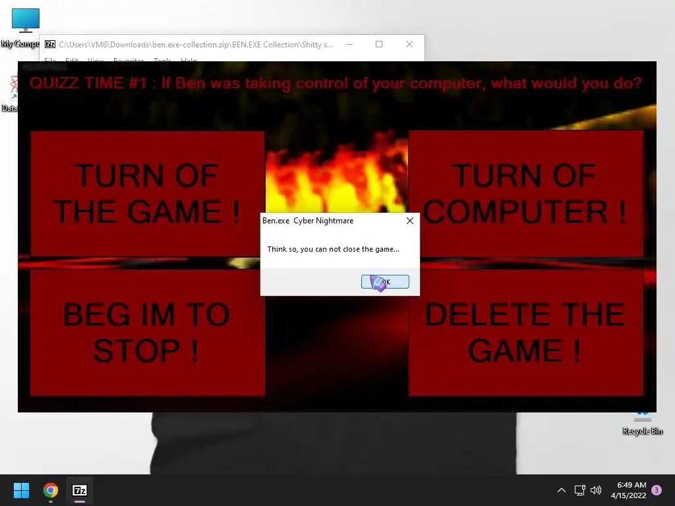This screenshot has height=506, width=675.
Task: Open the notification center badge
Action: [x=657, y=490]
